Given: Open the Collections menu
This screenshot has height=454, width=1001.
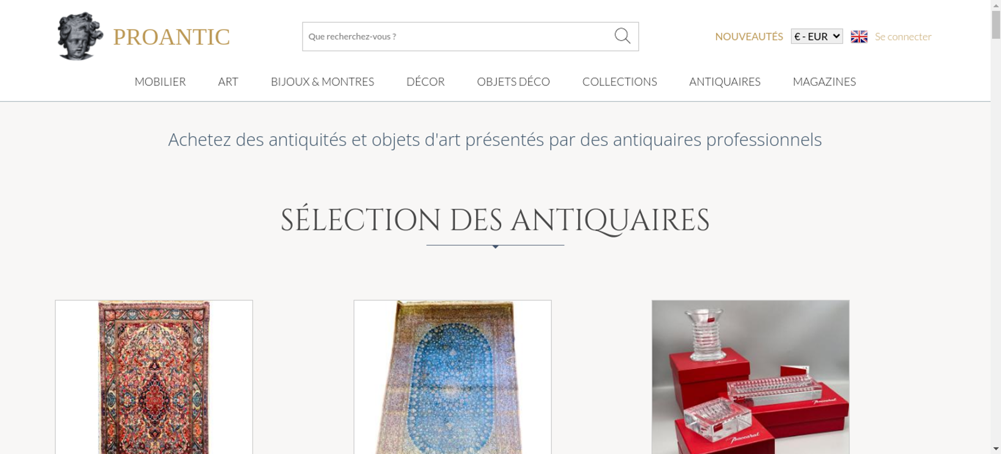Looking at the screenshot, I should 620,81.
